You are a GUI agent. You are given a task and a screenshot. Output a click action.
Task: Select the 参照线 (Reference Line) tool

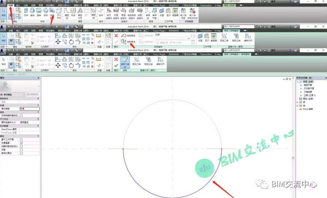(x=148, y=14)
